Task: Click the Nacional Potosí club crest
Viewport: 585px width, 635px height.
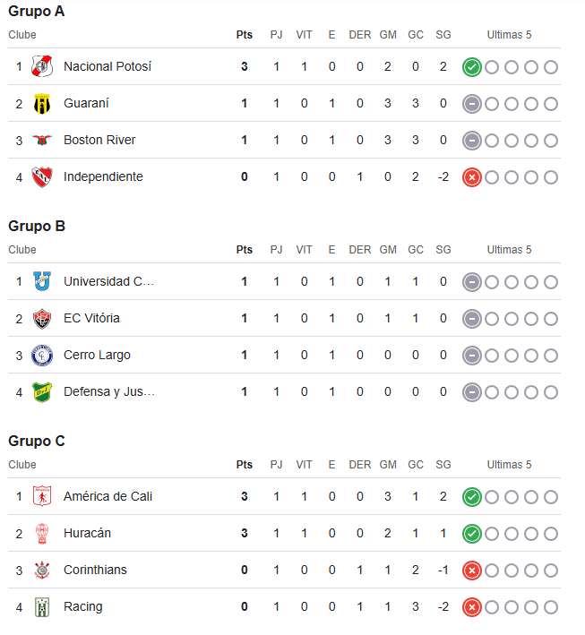Action: coord(42,67)
